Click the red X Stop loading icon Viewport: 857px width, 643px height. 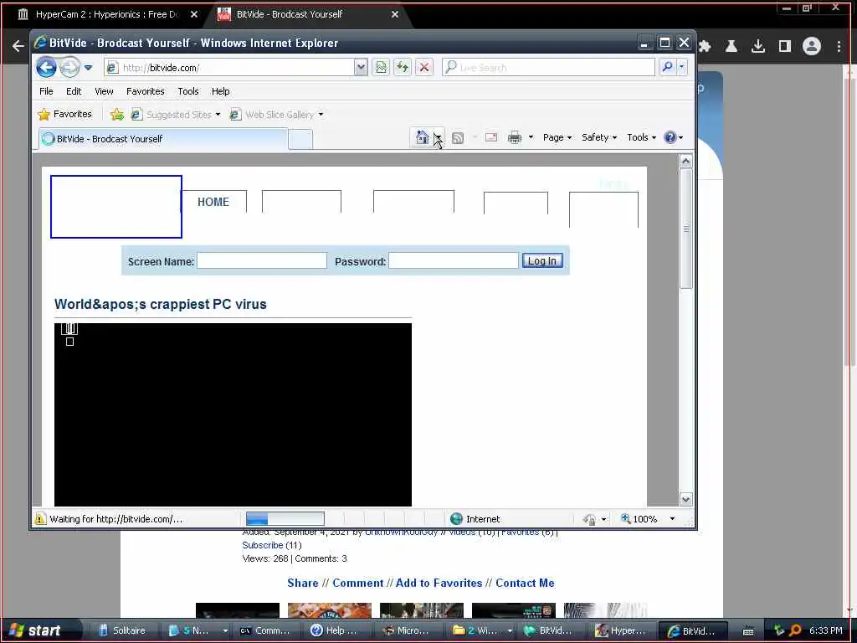[424, 68]
